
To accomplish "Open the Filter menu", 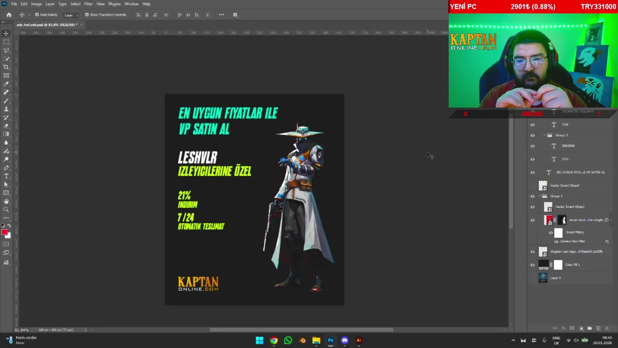I will click(88, 4).
